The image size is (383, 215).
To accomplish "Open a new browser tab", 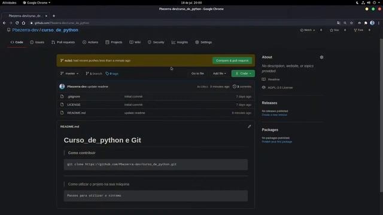I will coord(54,16).
